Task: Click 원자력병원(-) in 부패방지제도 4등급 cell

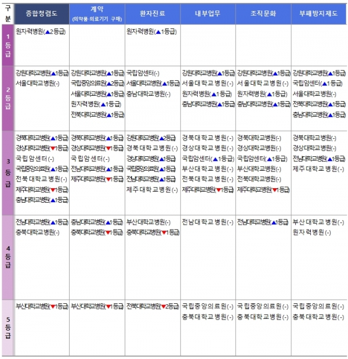Action: click(311, 232)
